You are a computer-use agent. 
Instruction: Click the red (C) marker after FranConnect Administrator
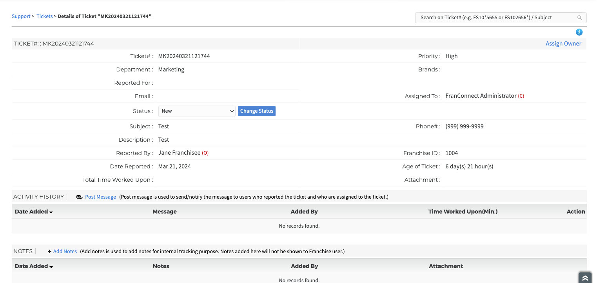(x=521, y=96)
